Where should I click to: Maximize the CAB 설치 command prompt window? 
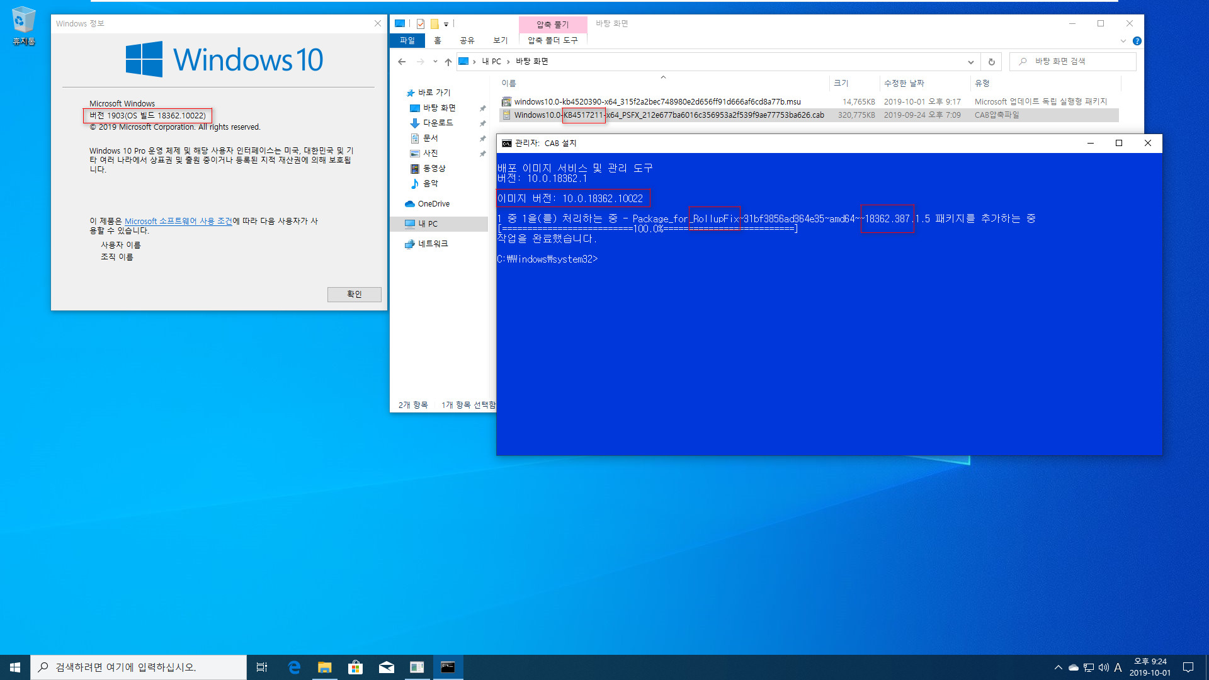(1119, 143)
